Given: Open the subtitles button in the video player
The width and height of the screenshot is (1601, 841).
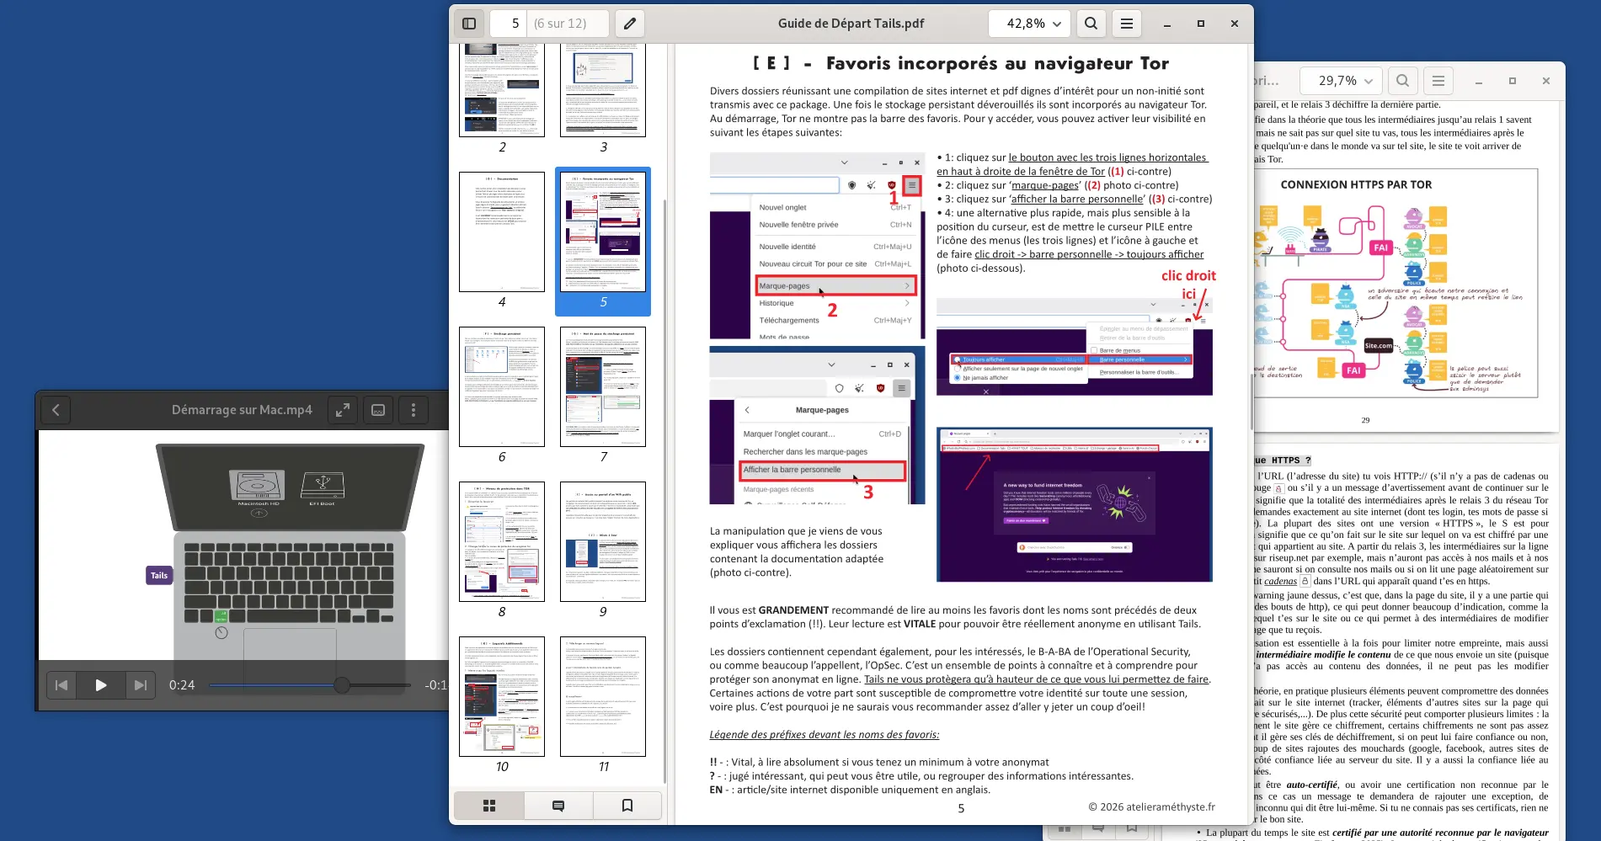Looking at the screenshot, I should click(378, 410).
